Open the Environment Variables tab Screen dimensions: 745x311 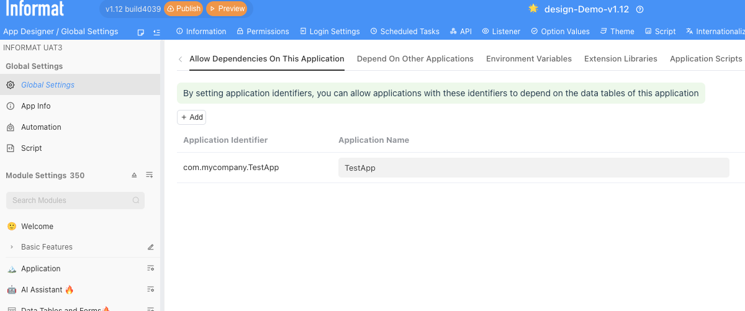(528, 59)
